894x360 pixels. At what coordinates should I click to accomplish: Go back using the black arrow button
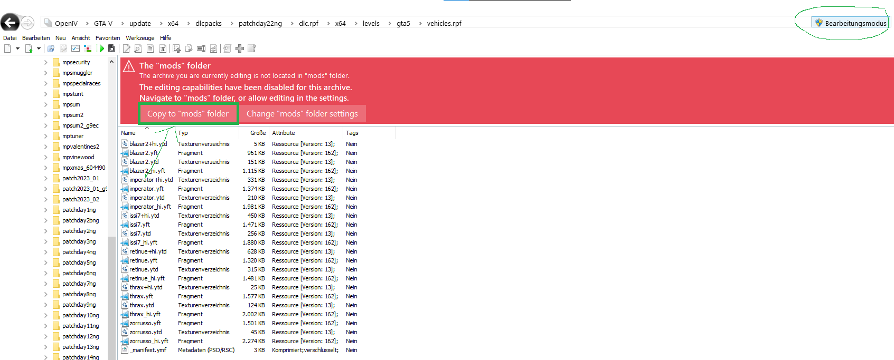[10, 23]
